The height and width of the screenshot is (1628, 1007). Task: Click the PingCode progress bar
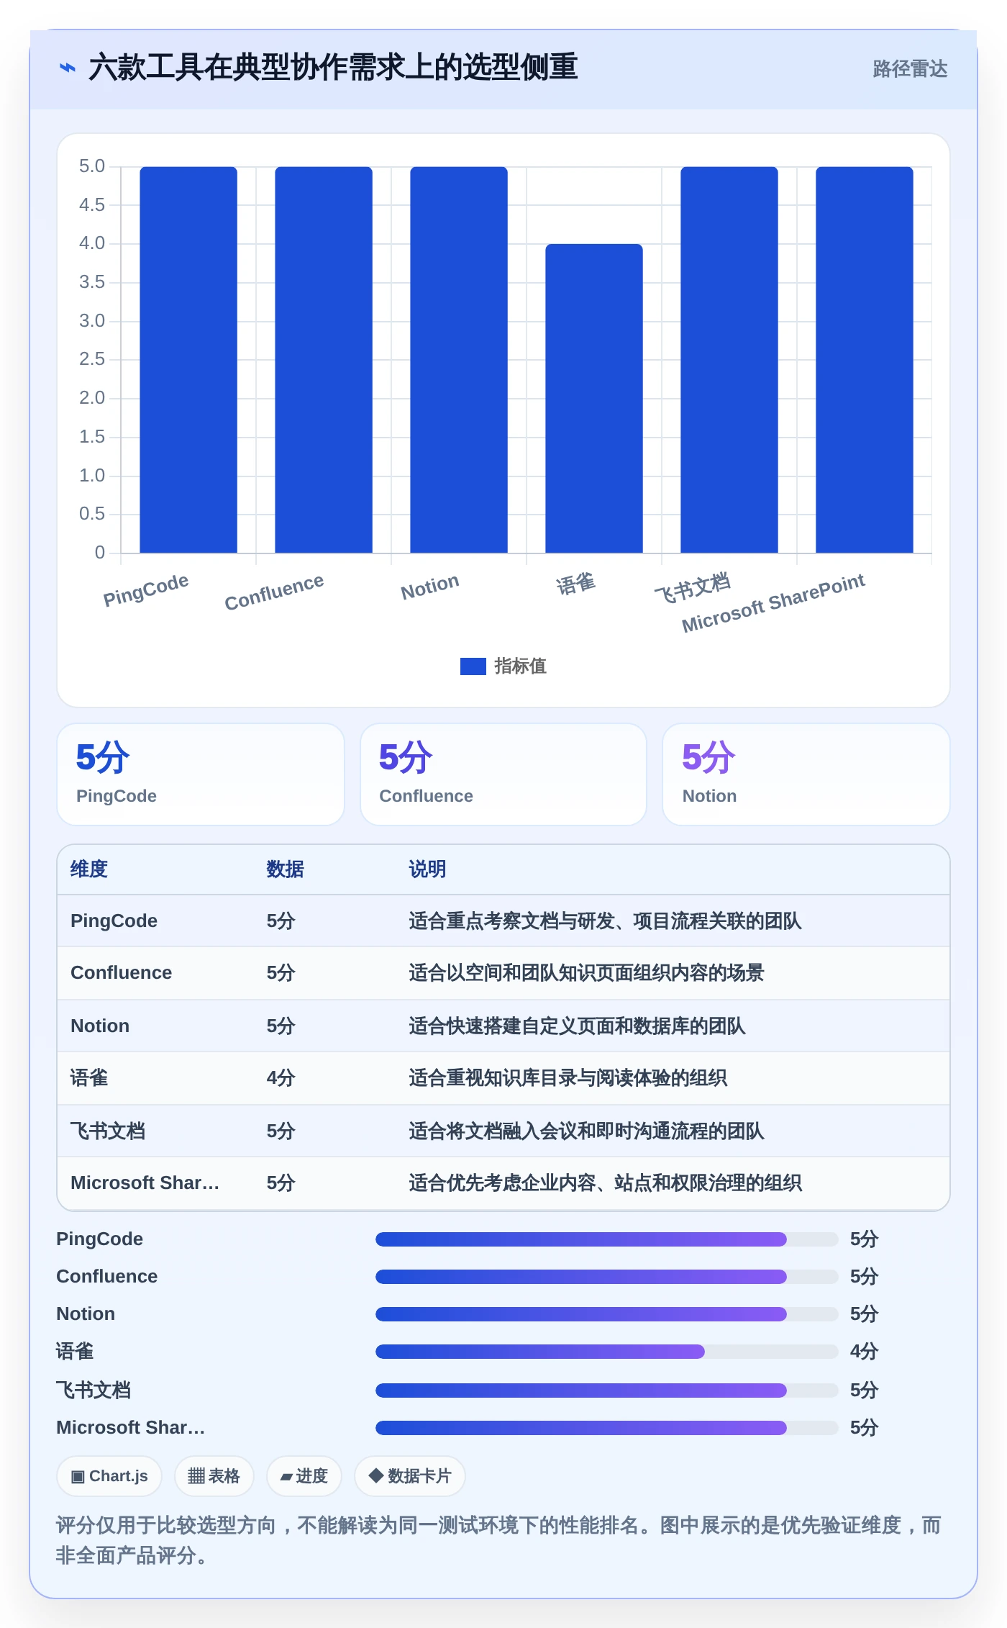point(607,1239)
